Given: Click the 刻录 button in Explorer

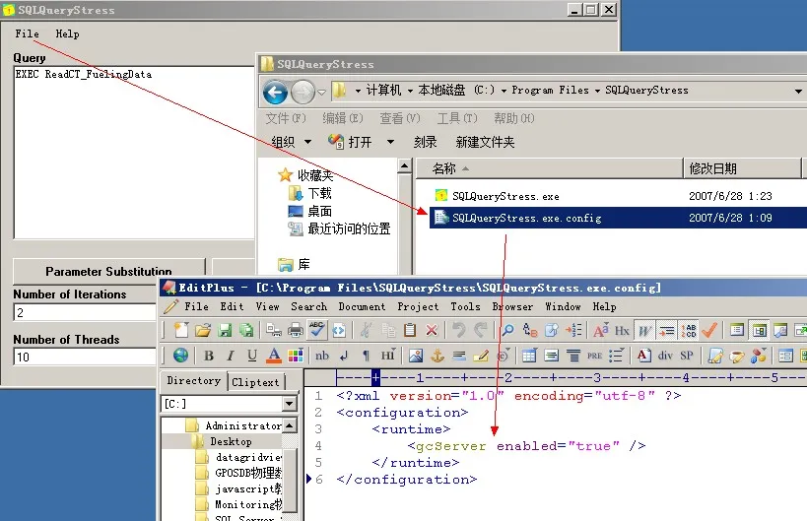Looking at the screenshot, I should pyautogui.click(x=425, y=142).
